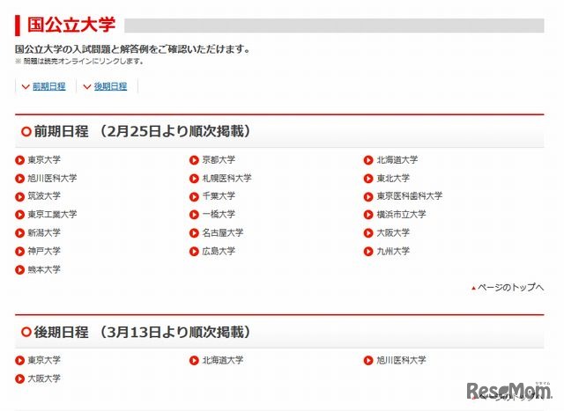This screenshot has width=564, height=411.
Task: Click the arrow icon beside 後期日程 旭川医科大学
Action: tap(368, 360)
